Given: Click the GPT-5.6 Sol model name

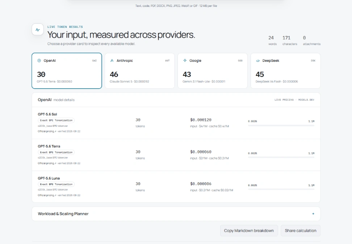Looking at the screenshot, I should click(x=47, y=114).
